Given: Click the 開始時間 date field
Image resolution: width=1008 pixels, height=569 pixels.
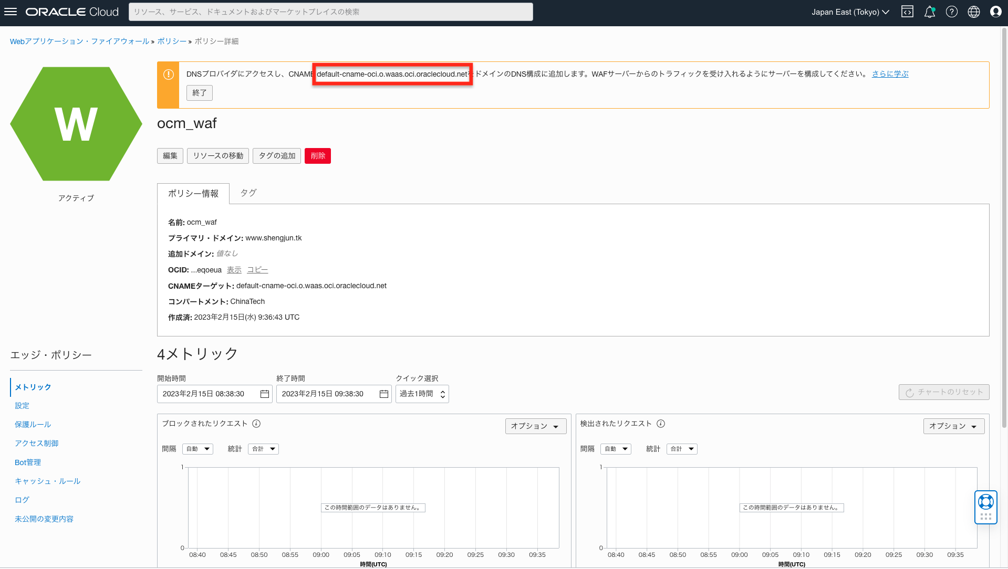Looking at the screenshot, I should pyautogui.click(x=215, y=394).
